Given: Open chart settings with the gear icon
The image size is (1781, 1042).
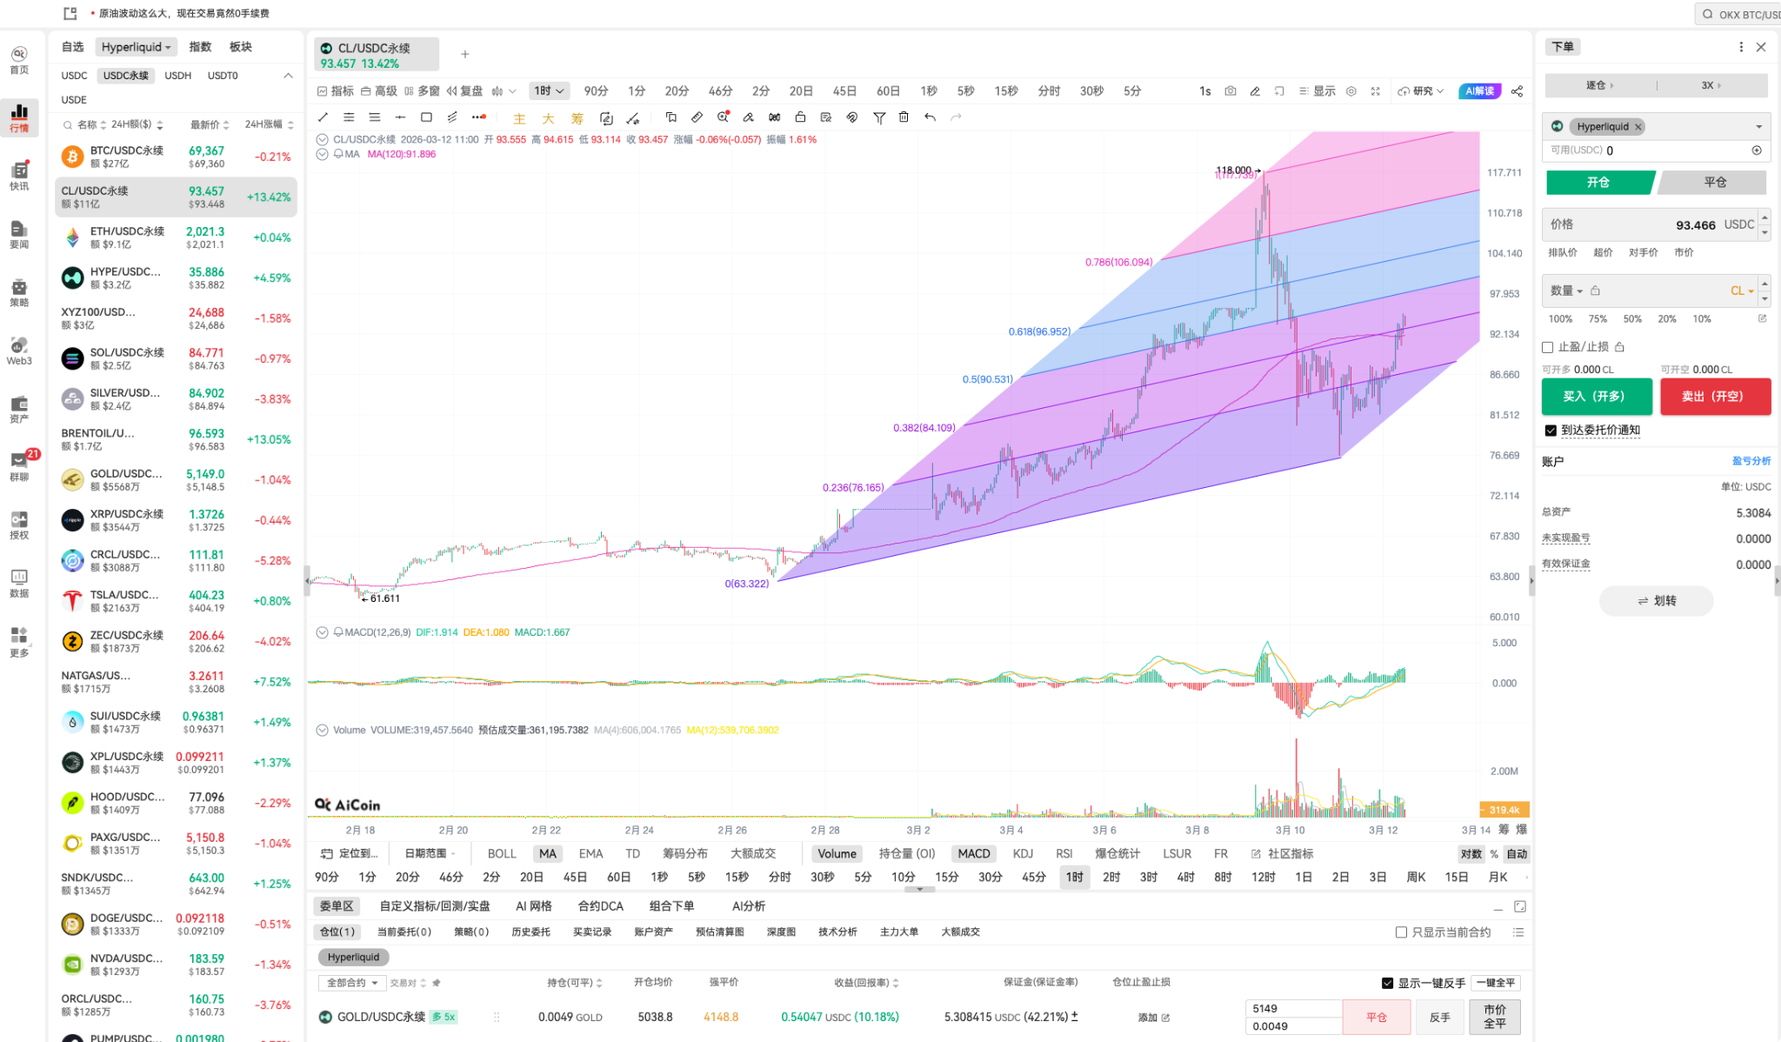Looking at the screenshot, I should tap(1351, 90).
